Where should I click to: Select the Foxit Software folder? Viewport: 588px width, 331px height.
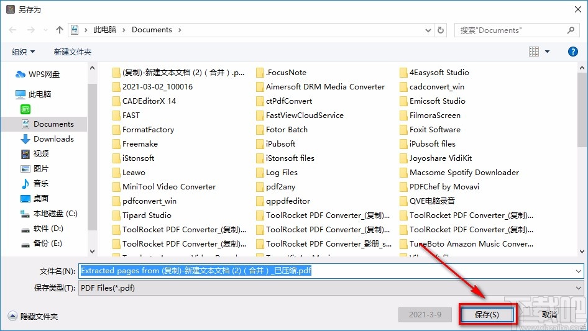tap(430, 130)
